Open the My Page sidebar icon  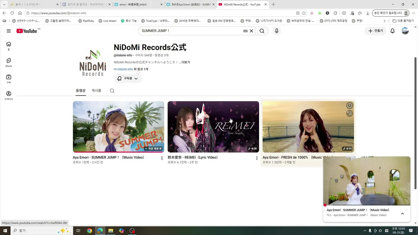(9, 96)
